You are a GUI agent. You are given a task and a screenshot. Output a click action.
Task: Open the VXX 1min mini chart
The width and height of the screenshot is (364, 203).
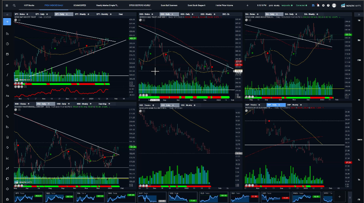tap(183, 197)
